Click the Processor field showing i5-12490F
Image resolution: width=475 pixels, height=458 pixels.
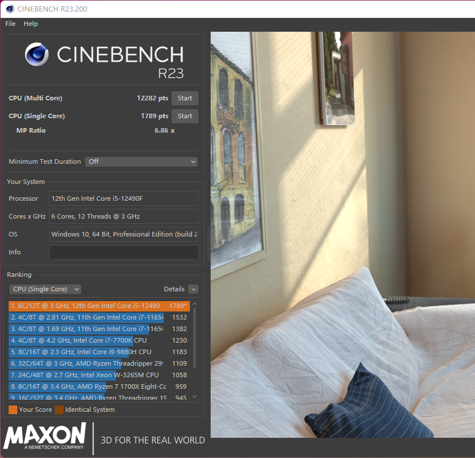[124, 198]
